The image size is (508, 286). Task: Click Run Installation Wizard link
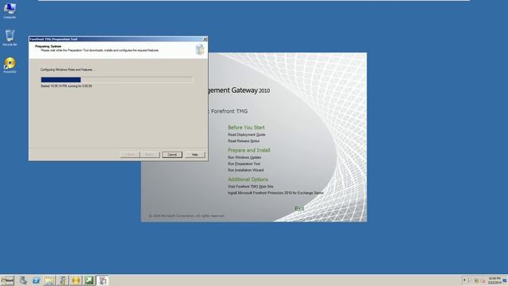pyautogui.click(x=245, y=170)
